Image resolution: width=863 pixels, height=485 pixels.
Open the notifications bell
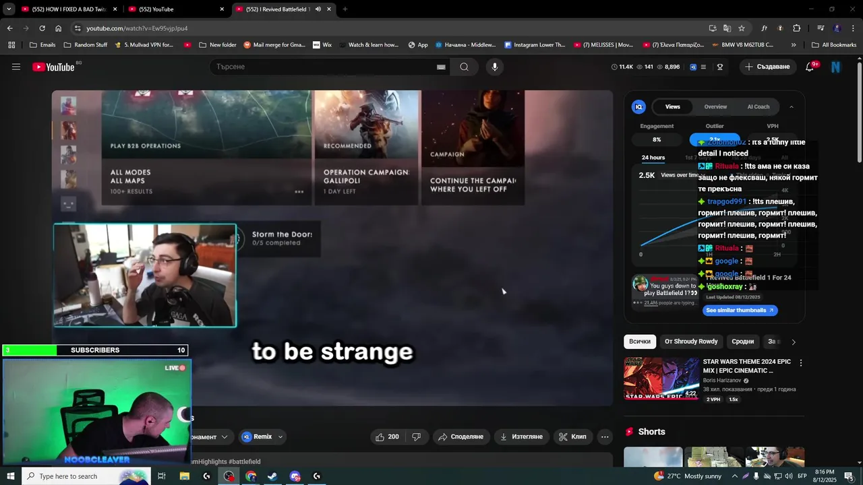coord(810,67)
